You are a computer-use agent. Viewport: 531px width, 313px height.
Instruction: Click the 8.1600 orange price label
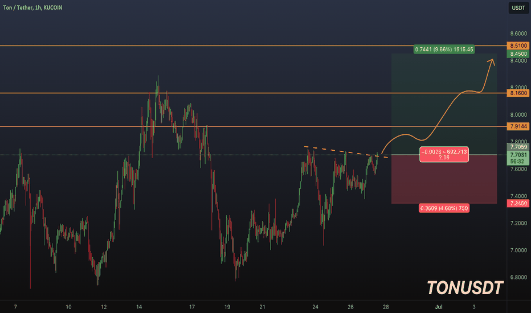click(x=518, y=93)
